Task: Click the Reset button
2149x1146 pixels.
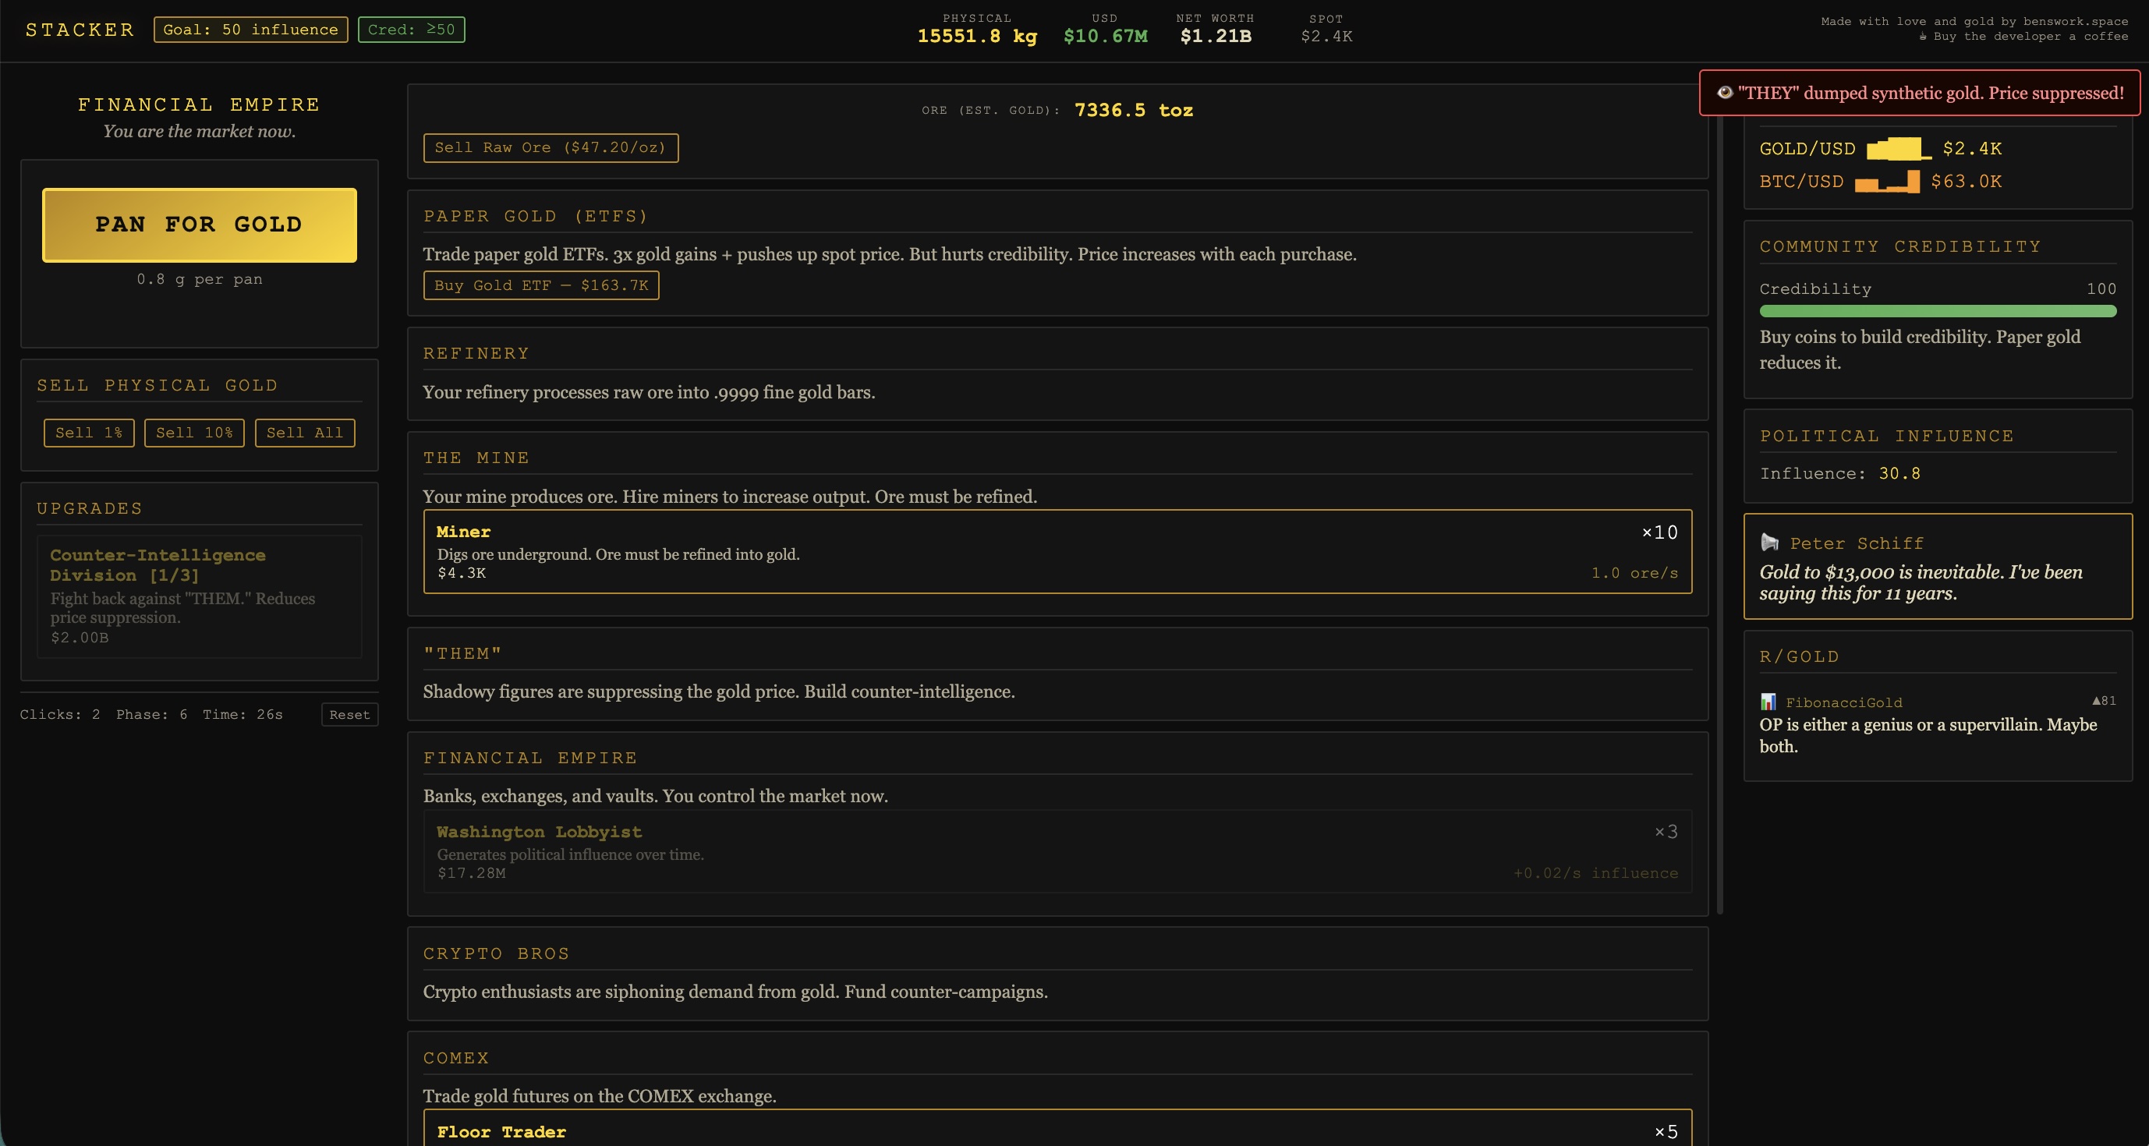Action: pos(349,715)
